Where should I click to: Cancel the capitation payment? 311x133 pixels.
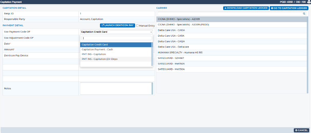point(301,130)
